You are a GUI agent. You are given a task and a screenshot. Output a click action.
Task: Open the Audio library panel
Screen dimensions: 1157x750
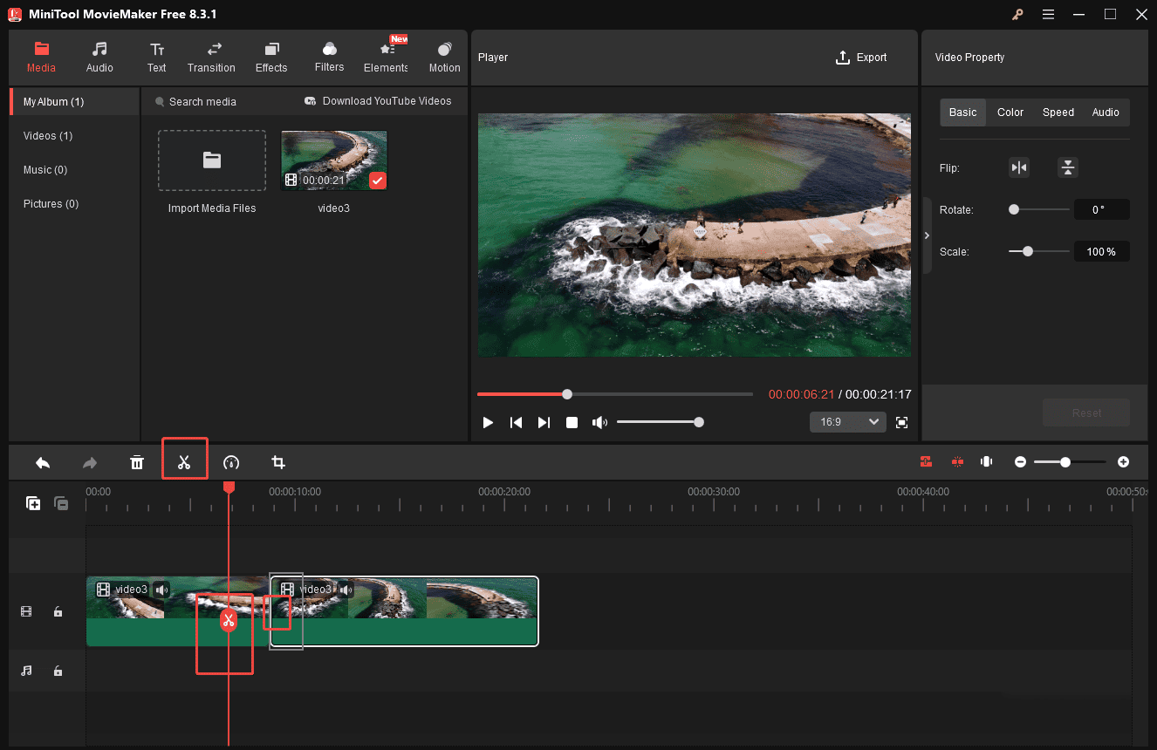[x=99, y=57]
